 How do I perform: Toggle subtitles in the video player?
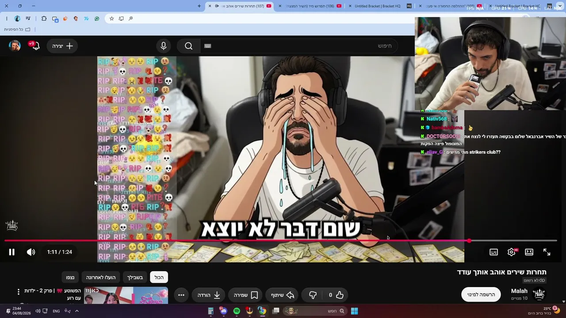494,252
